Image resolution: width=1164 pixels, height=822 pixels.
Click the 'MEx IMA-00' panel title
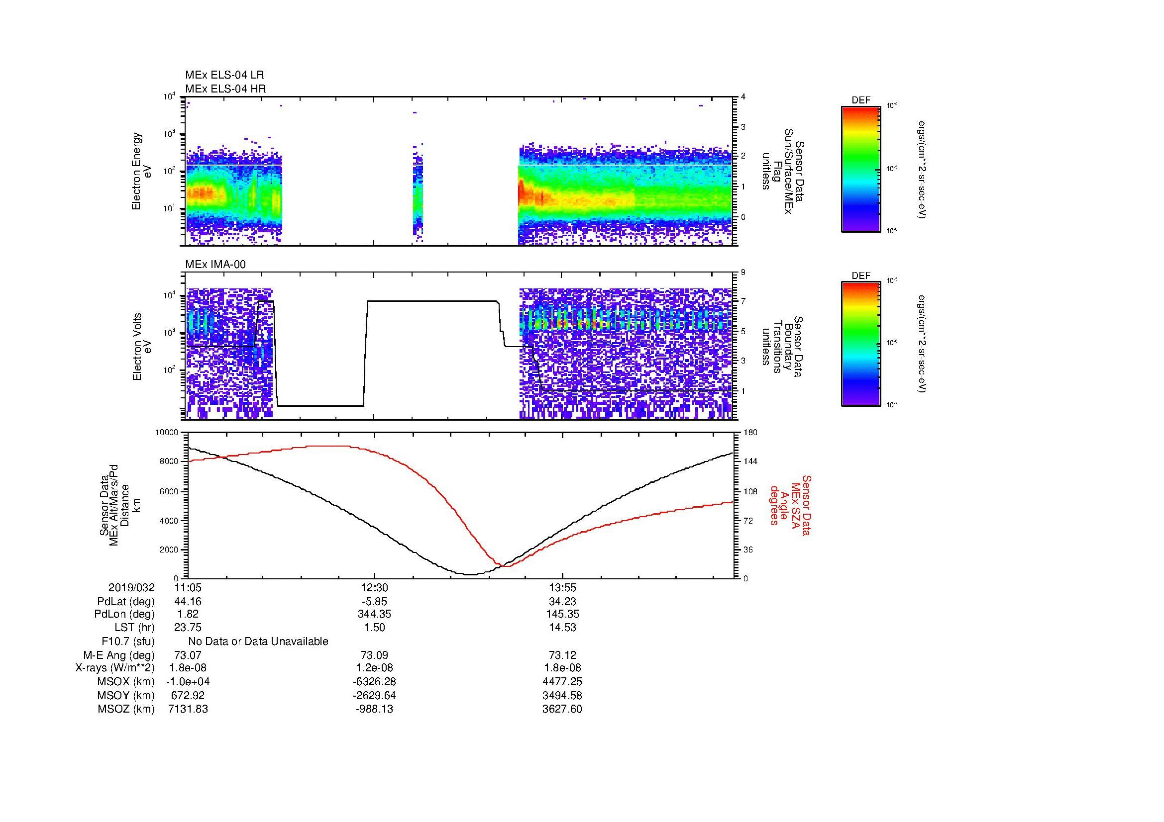tap(215, 265)
